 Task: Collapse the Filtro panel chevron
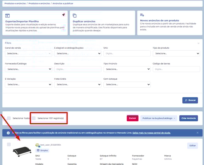[x=198, y=43]
